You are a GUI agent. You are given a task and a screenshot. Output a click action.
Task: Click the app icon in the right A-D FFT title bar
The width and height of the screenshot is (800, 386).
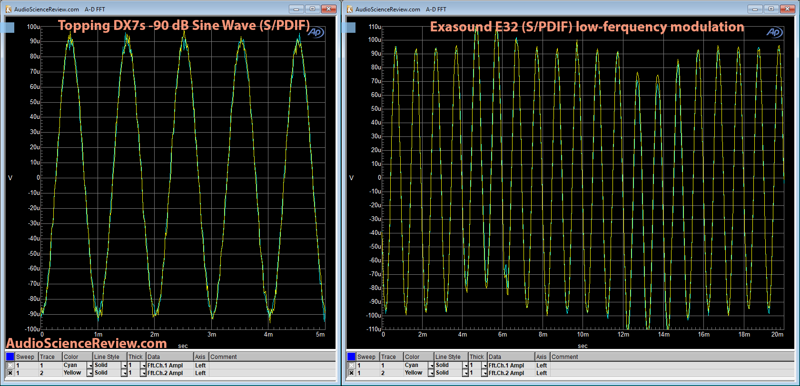coord(350,9)
